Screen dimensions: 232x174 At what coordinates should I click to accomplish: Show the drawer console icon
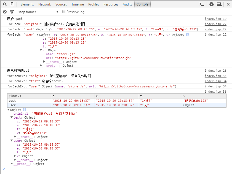(x=202, y=4)
